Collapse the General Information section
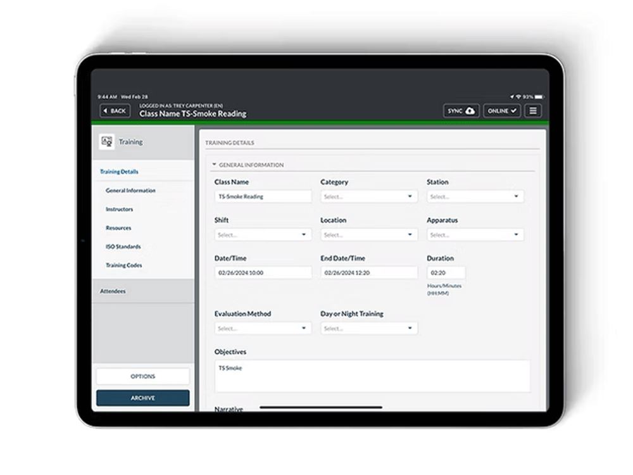633x475 pixels. coord(214,165)
